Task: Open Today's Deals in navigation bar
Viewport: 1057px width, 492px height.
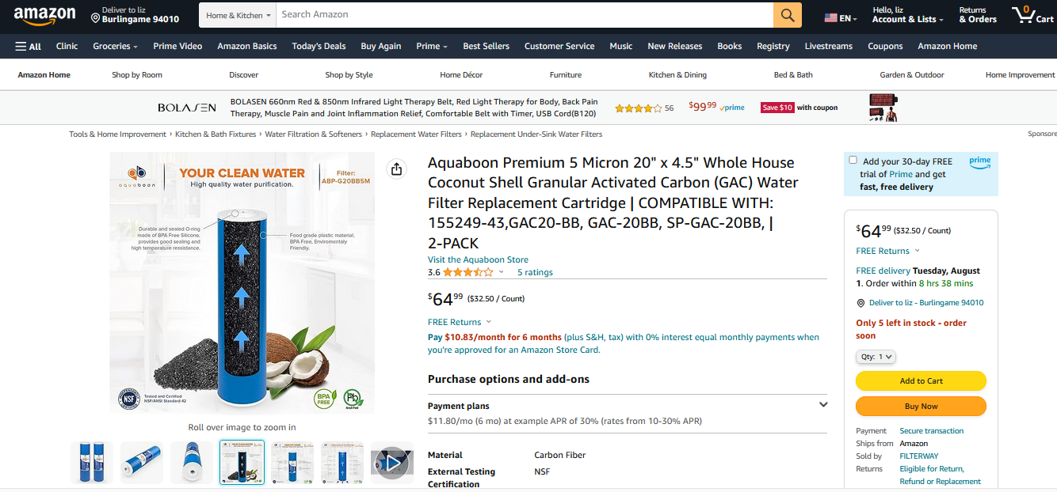Action: pos(319,47)
